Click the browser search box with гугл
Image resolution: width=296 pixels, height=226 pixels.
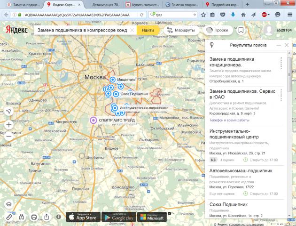tap(174, 15)
